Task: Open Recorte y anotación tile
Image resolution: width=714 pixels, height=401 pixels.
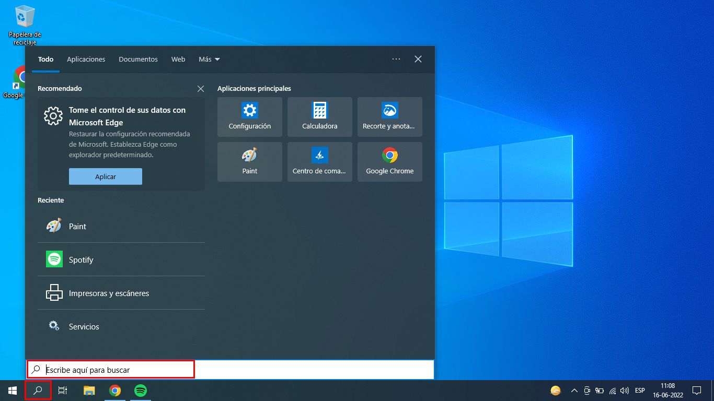Action: 389,117
